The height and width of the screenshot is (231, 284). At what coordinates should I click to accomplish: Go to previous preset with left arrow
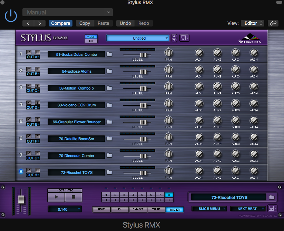28,23
